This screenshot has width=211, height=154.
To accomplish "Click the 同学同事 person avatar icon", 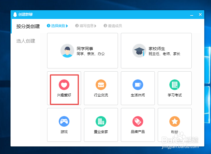I will pos(67,51).
